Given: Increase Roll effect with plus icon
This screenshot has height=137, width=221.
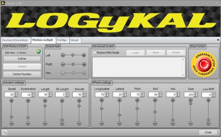Looking at the screenshot, I should [155, 100].
